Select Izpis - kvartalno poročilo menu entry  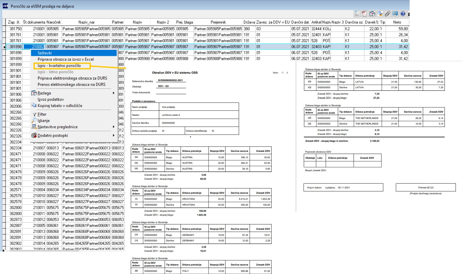(x=59, y=66)
